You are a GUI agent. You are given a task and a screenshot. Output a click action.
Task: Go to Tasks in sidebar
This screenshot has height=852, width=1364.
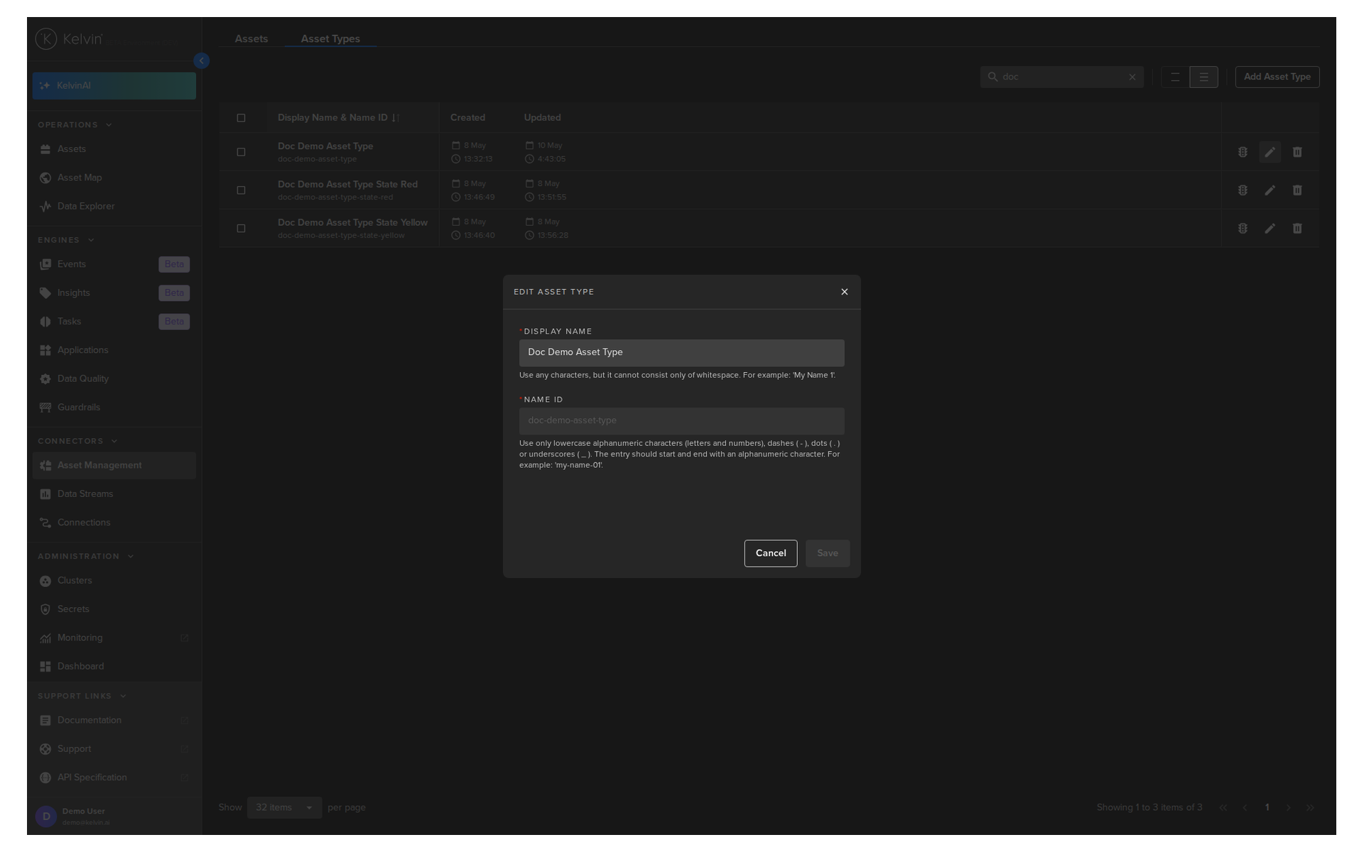pyautogui.click(x=114, y=322)
